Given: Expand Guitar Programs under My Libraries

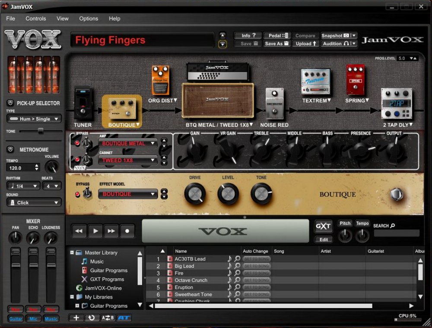Looking at the screenshot, I should coord(77,305).
